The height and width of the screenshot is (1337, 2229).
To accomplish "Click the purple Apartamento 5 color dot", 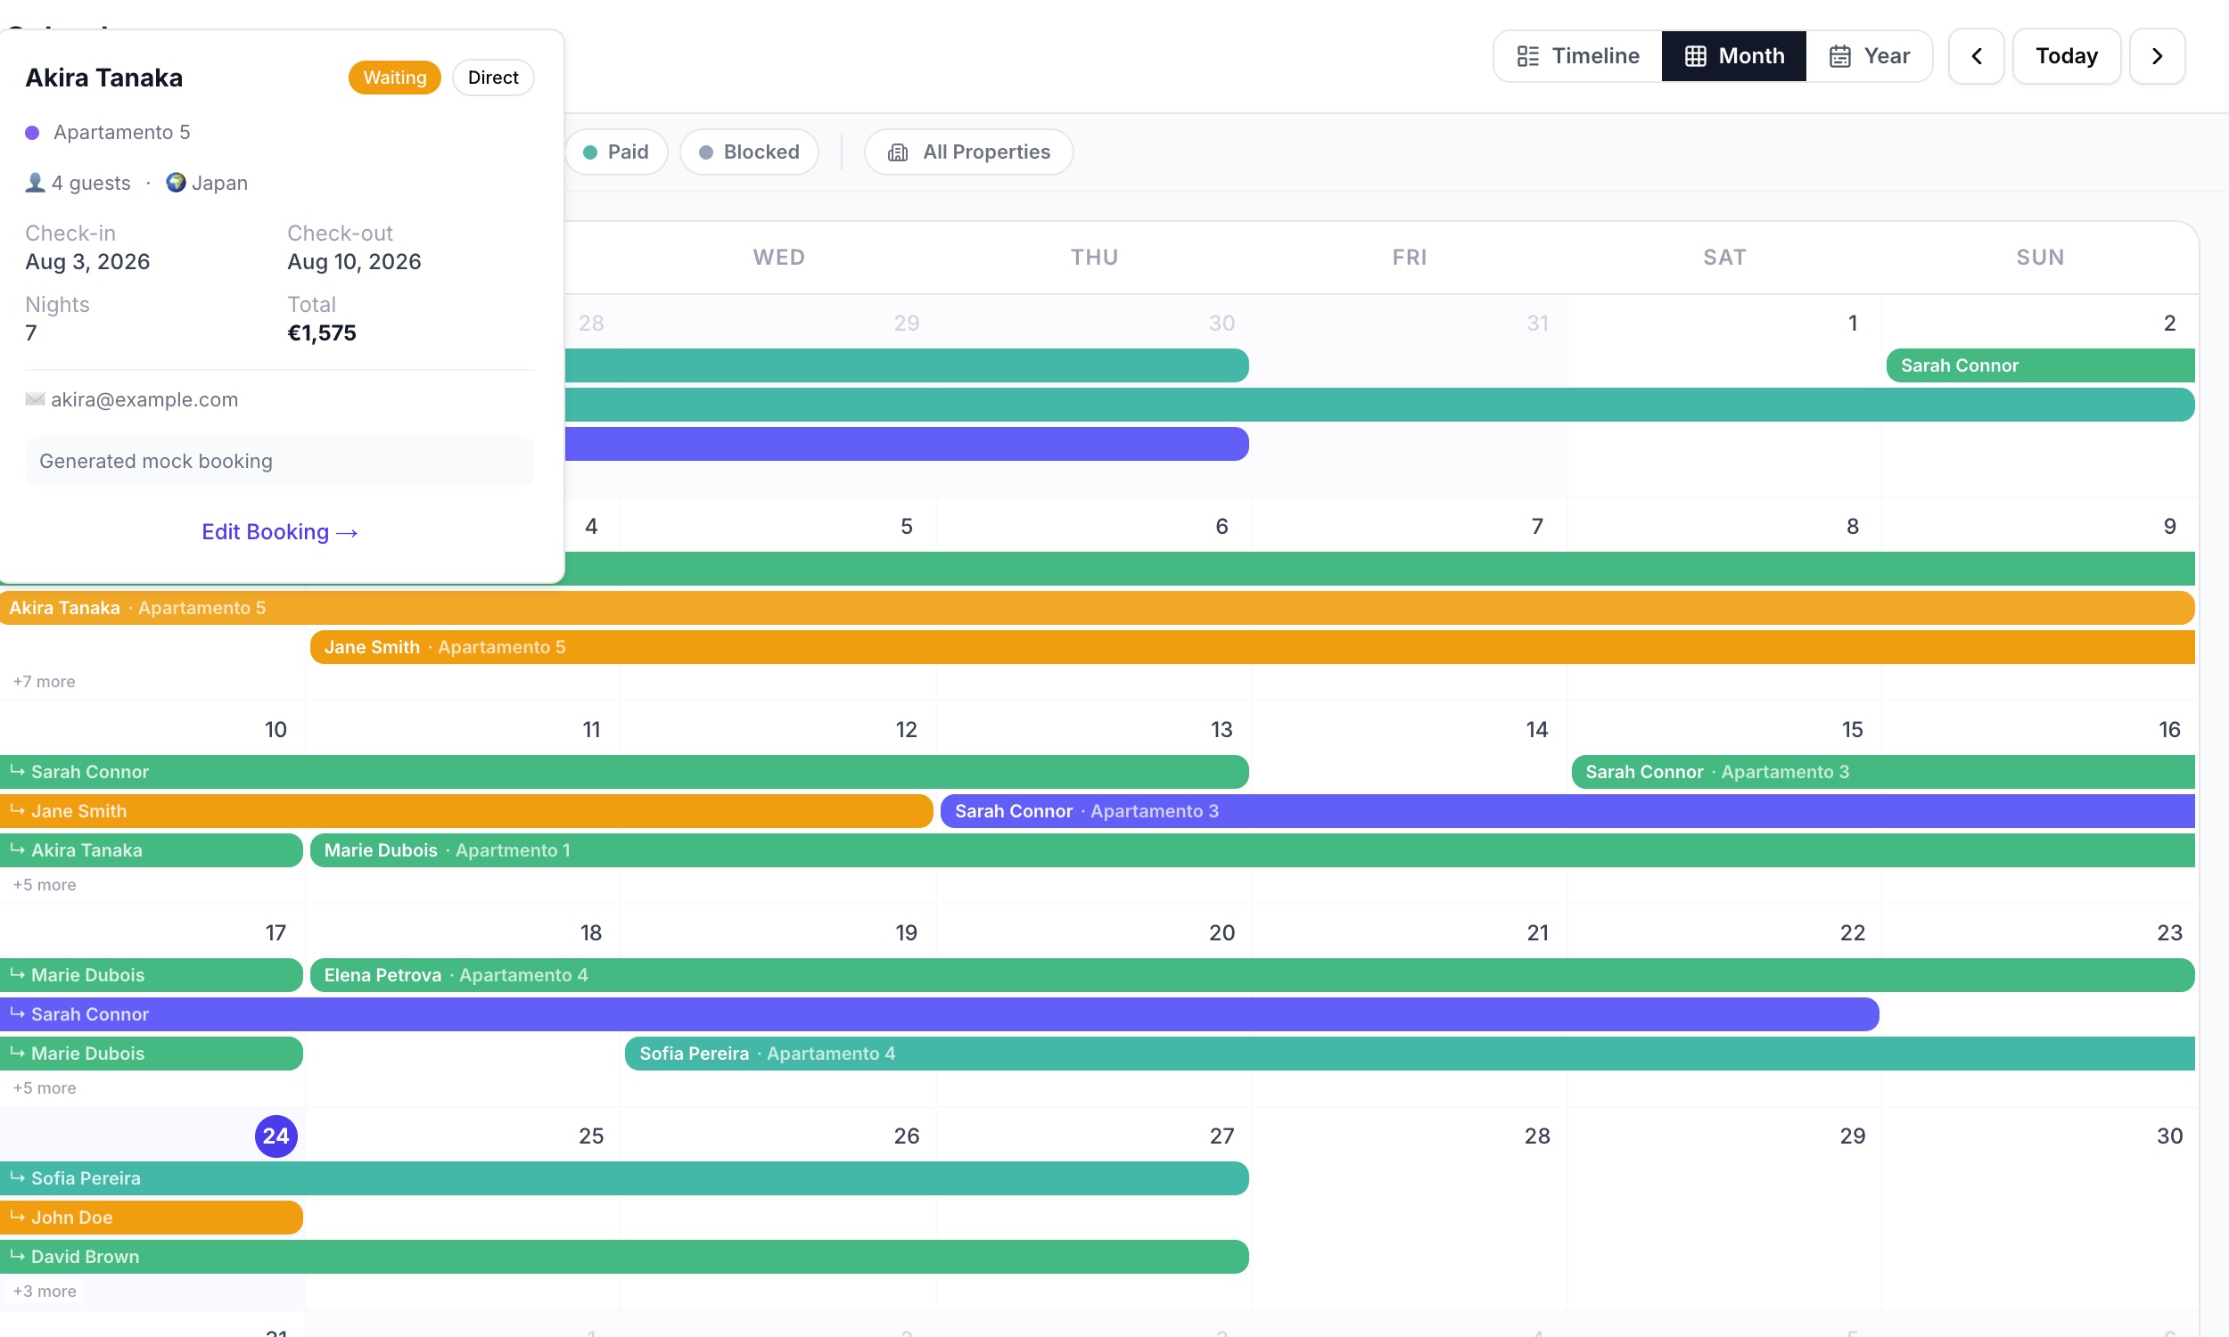I will coord(32,133).
